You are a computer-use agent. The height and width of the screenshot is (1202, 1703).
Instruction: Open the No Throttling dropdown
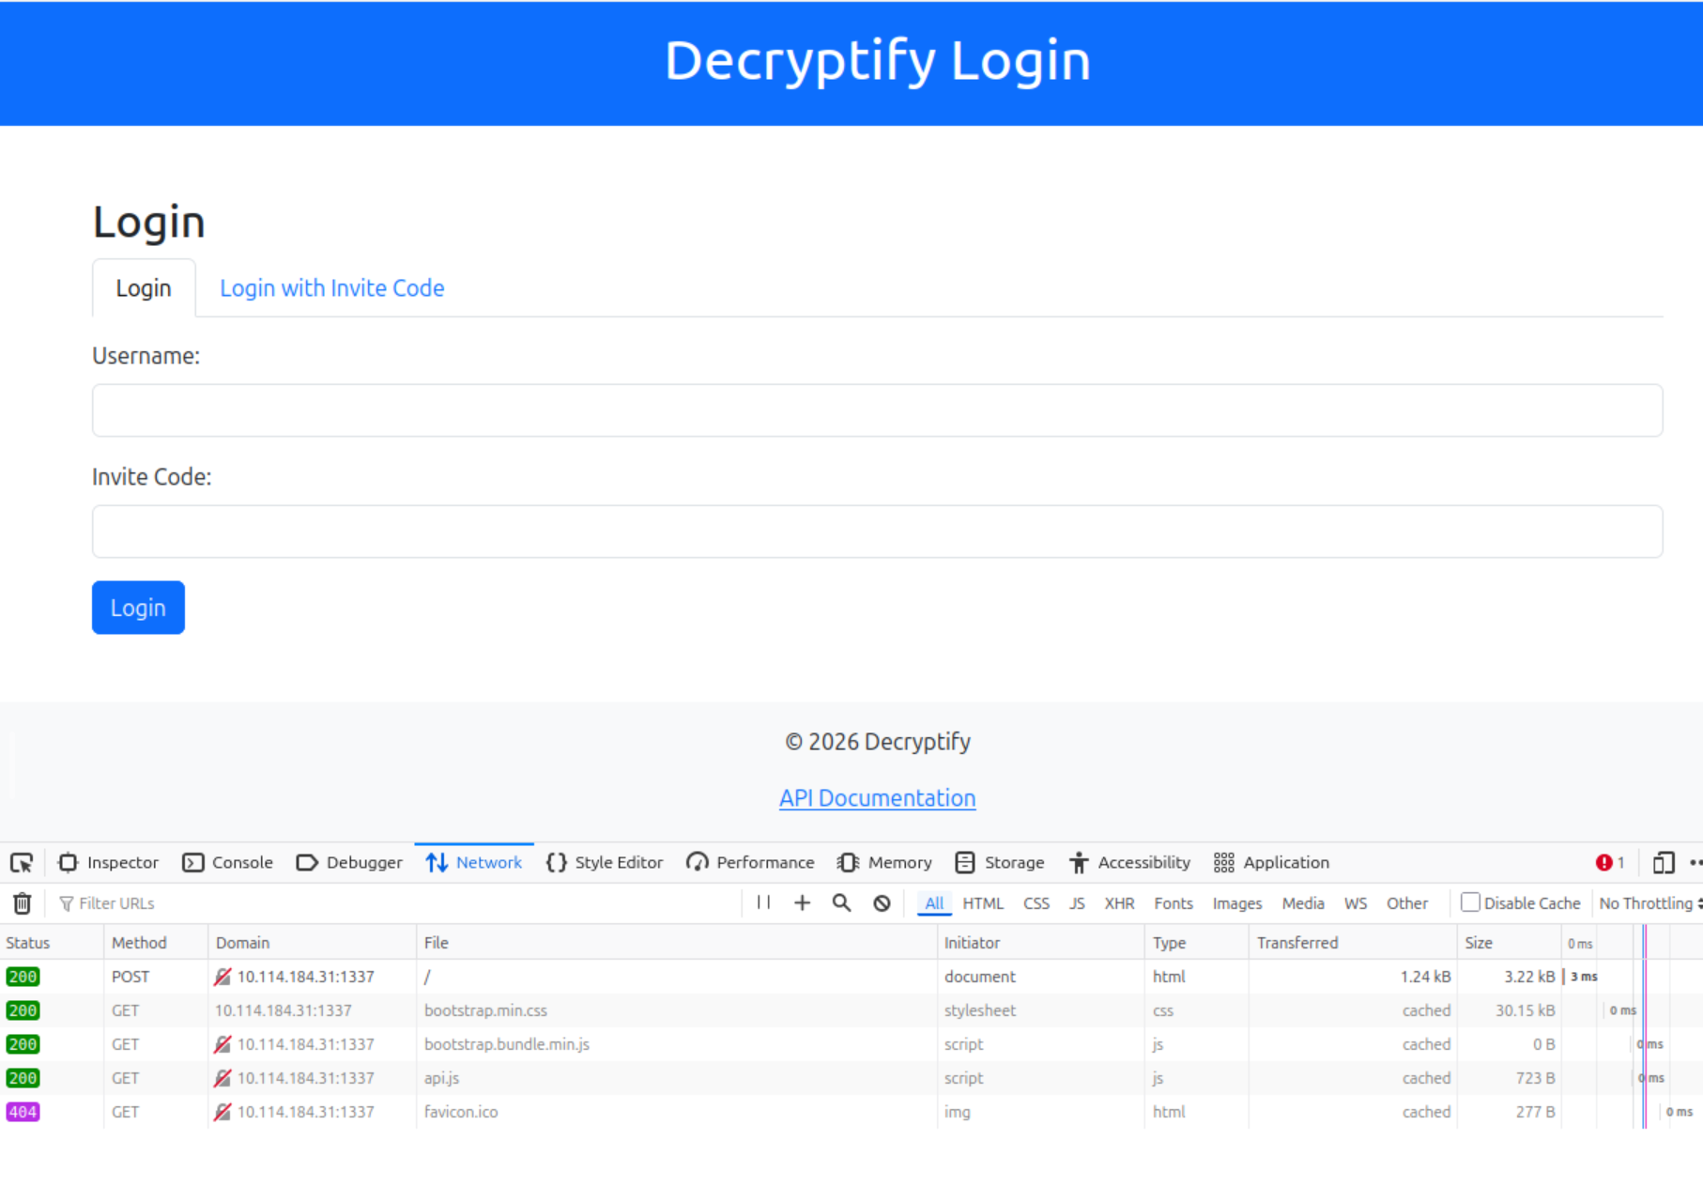coord(1649,903)
